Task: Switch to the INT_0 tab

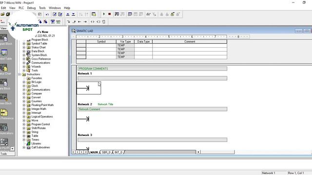Action: (118, 152)
